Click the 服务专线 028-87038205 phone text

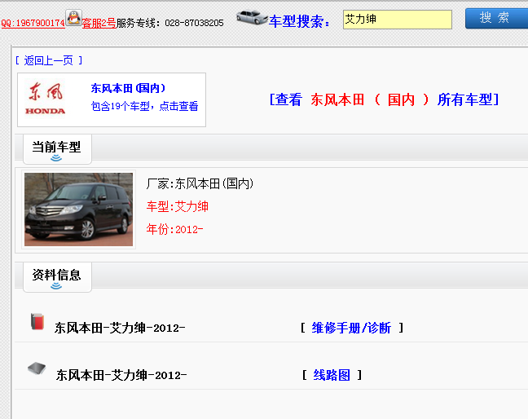pos(170,23)
